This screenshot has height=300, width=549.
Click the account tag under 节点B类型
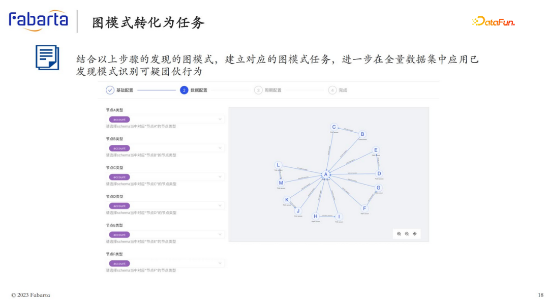[x=119, y=148]
